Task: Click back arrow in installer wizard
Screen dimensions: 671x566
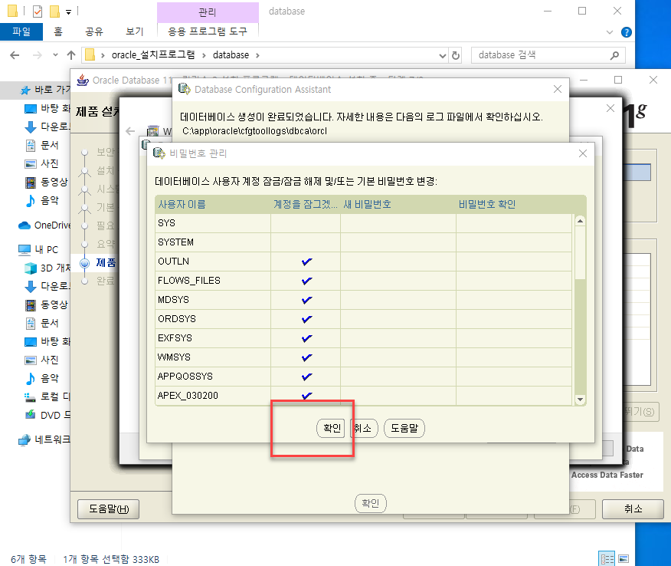Action: 130,131
